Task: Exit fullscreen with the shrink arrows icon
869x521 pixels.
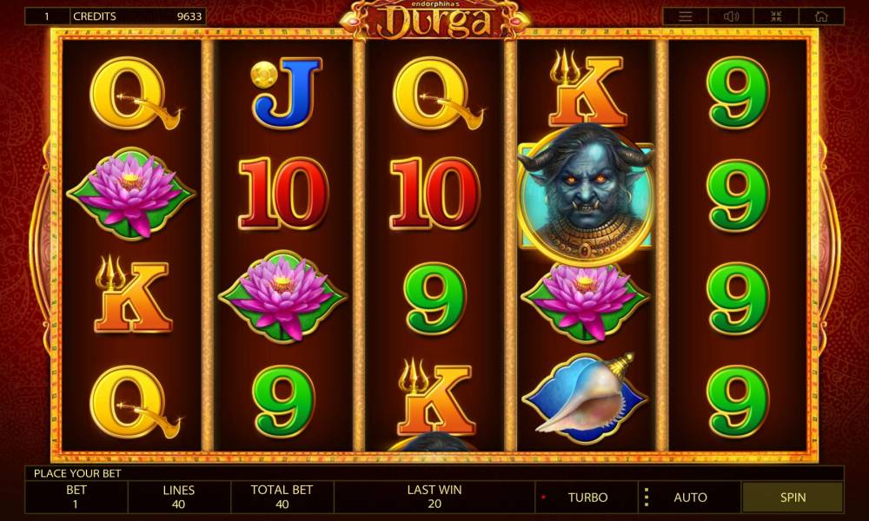Action: click(x=776, y=16)
